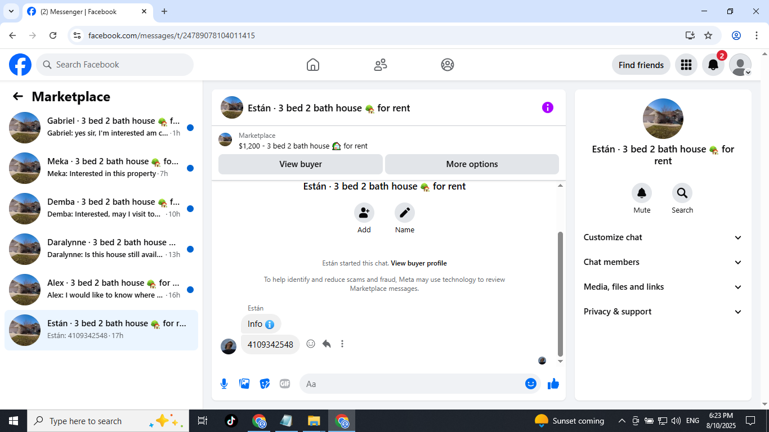Screen dimensions: 769x432
Task: Open Alex's conversation
Action: [x=101, y=290]
